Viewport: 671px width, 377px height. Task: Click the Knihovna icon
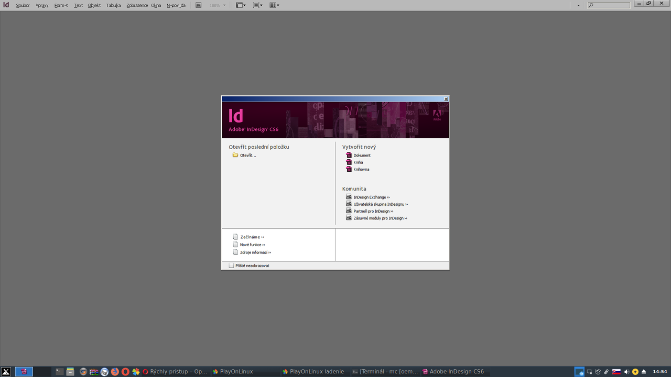(x=349, y=169)
